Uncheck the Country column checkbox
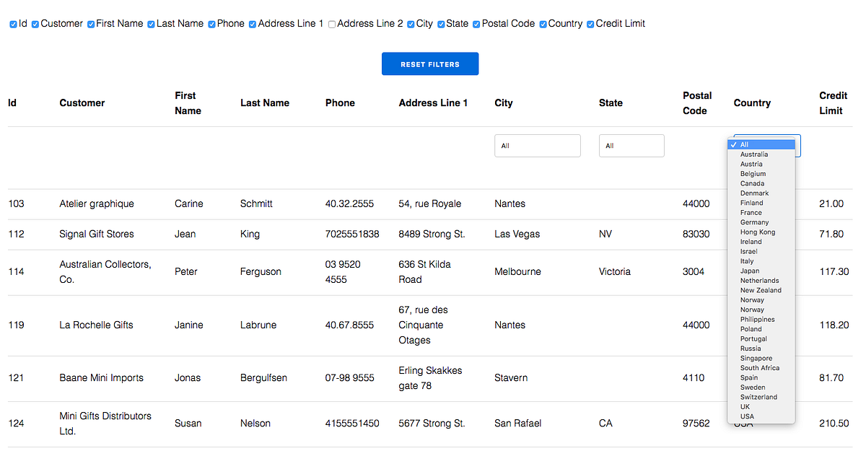This screenshot has height=451, width=866. [x=542, y=24]
